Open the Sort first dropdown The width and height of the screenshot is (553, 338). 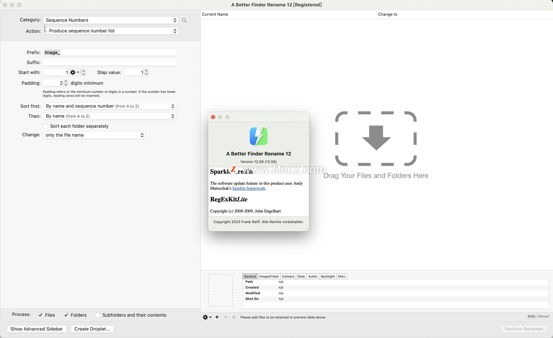point(110,106)
